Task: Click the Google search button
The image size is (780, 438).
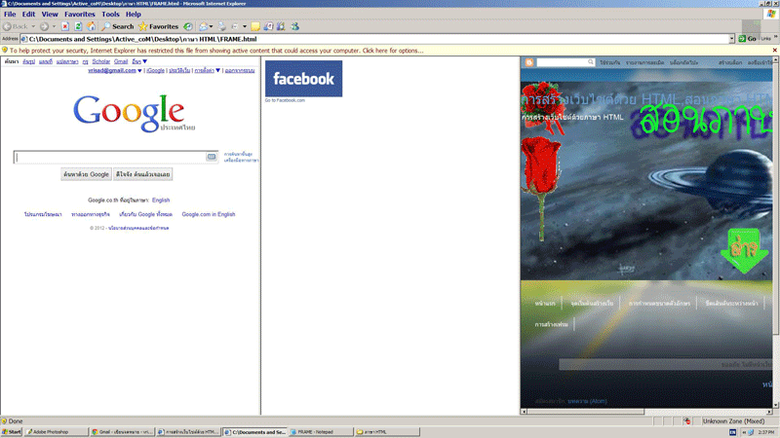Action: (86, 174)
